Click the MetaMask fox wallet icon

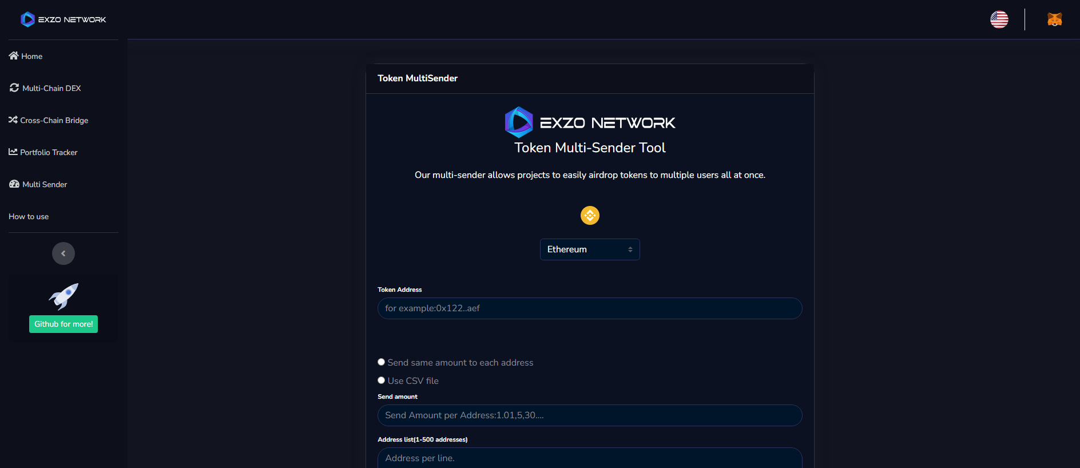[1054, 19]
